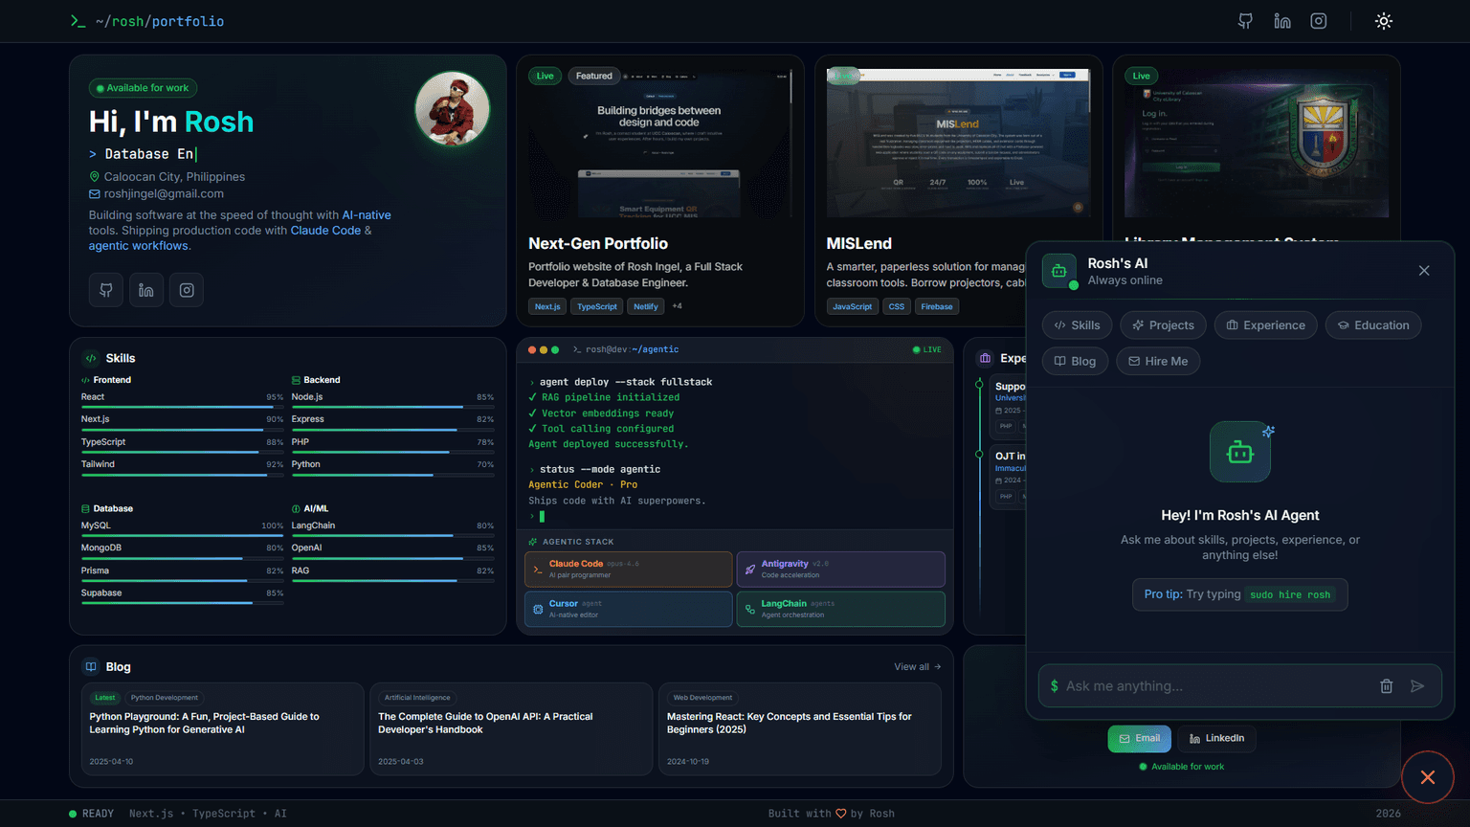1470x827 pixels.
Task: Close chat using red floating X button
Action: click(x=1428, y=777)
